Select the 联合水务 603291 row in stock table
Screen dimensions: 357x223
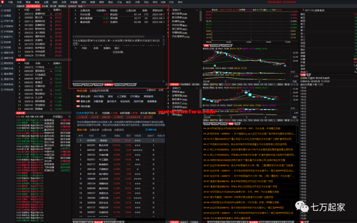tap(120, 145)
